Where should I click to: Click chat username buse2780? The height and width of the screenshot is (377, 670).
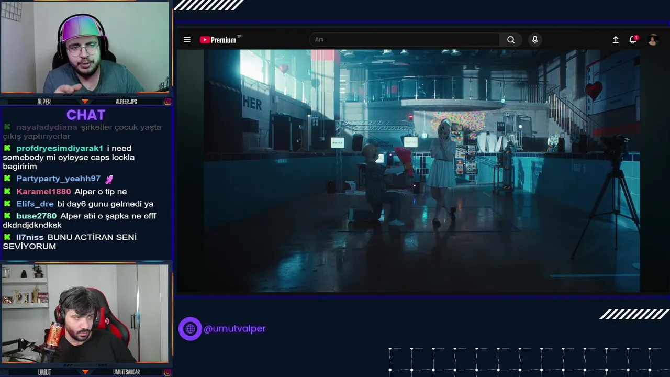tap(36, 216)
